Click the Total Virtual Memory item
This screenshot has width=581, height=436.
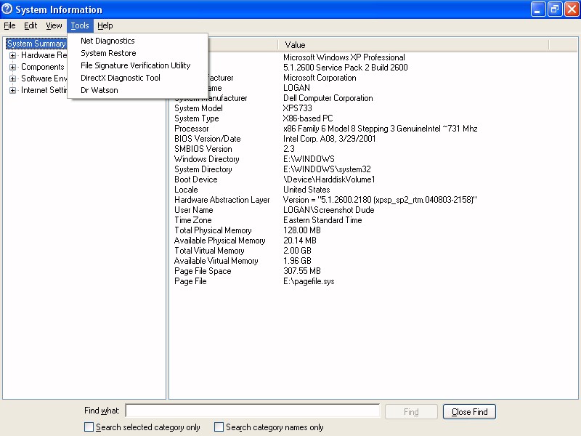coord(209,251)
